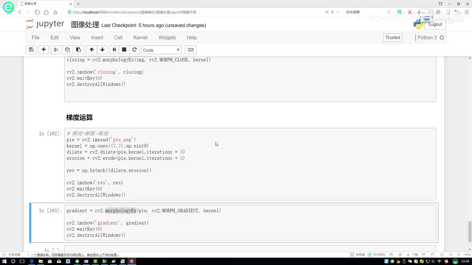Open the Insert menu

pyautogui.click(x=97, y=38)
